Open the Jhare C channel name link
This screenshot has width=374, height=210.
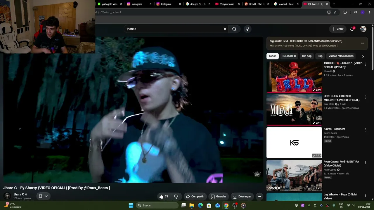click(19, 194)
